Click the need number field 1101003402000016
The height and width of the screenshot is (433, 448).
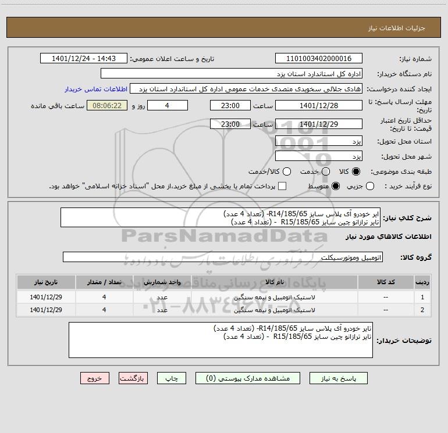click(x=319, y=59)
